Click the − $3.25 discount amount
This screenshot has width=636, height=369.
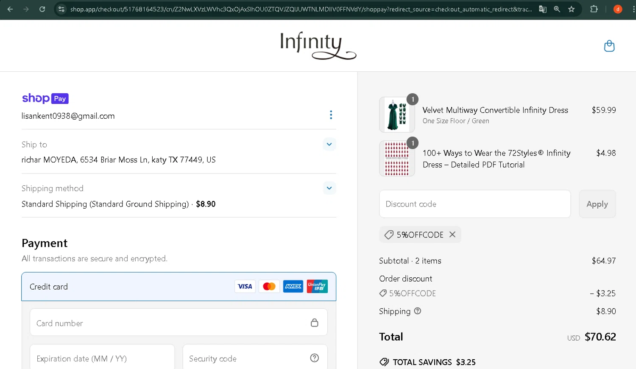[603, 293]
